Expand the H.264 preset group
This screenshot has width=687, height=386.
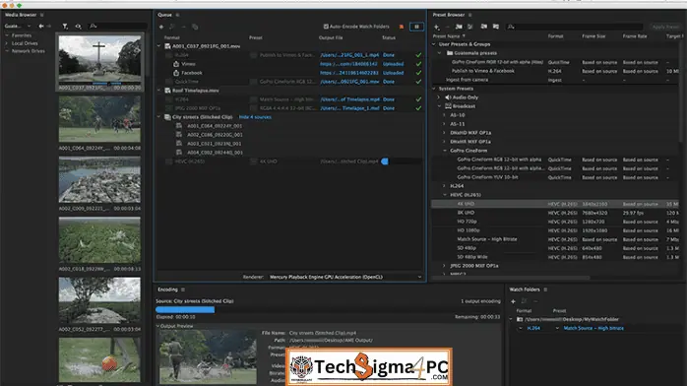[444, 186]
